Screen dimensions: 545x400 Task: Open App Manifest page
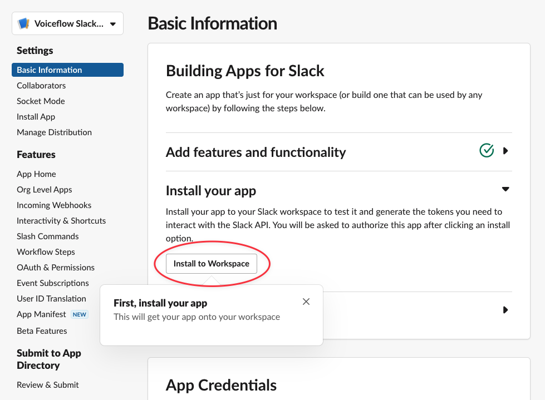coord(41,314)
